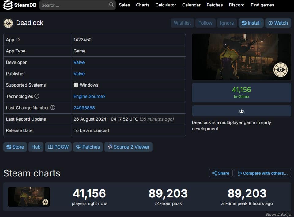This screenshot has height=217, width=294.
Task: Click the SteamDB logo icon
Action: [x=8, y=5]
